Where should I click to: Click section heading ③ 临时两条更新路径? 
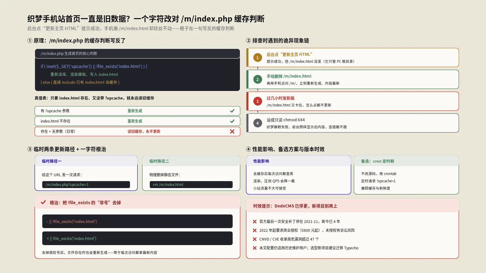pos(67,149)
